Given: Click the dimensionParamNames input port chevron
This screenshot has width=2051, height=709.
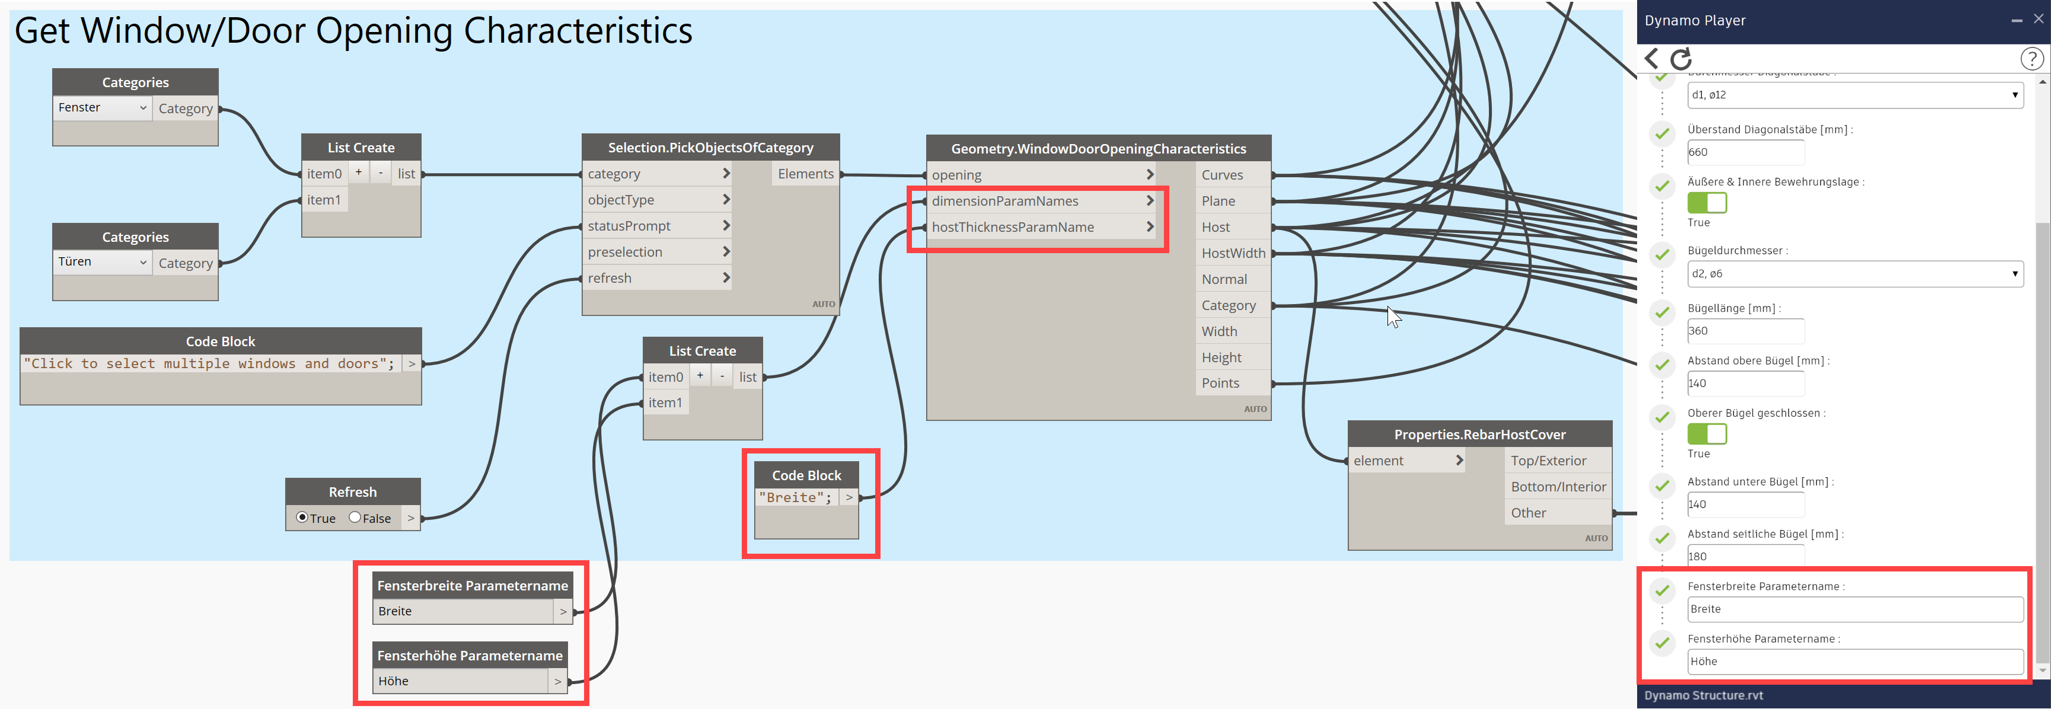Looking at the screenshot, I should [x=1149, y=202].
